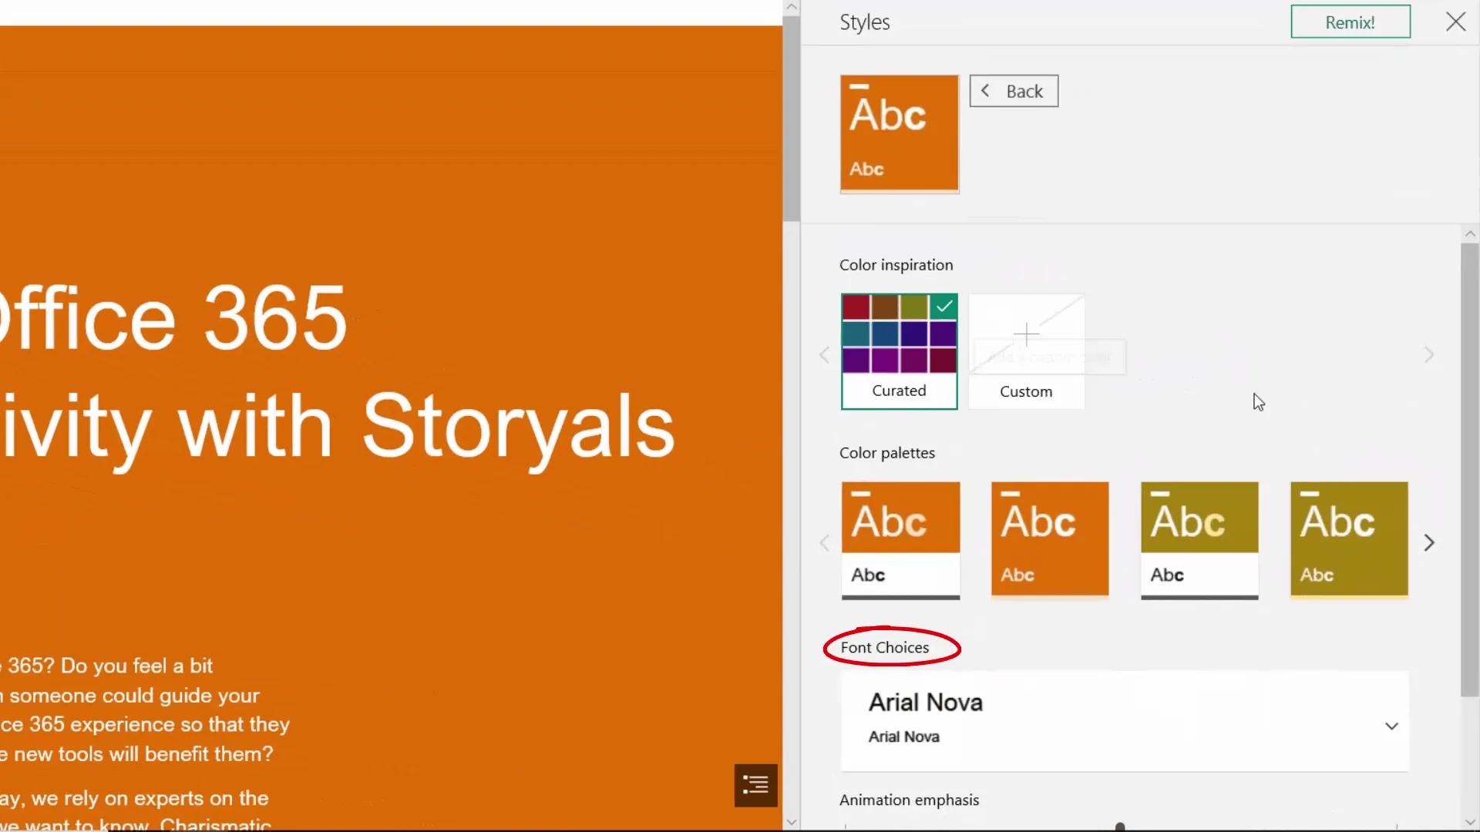
Task: Click the Styles panel scroll down arrow
Action: [1469, 822]
